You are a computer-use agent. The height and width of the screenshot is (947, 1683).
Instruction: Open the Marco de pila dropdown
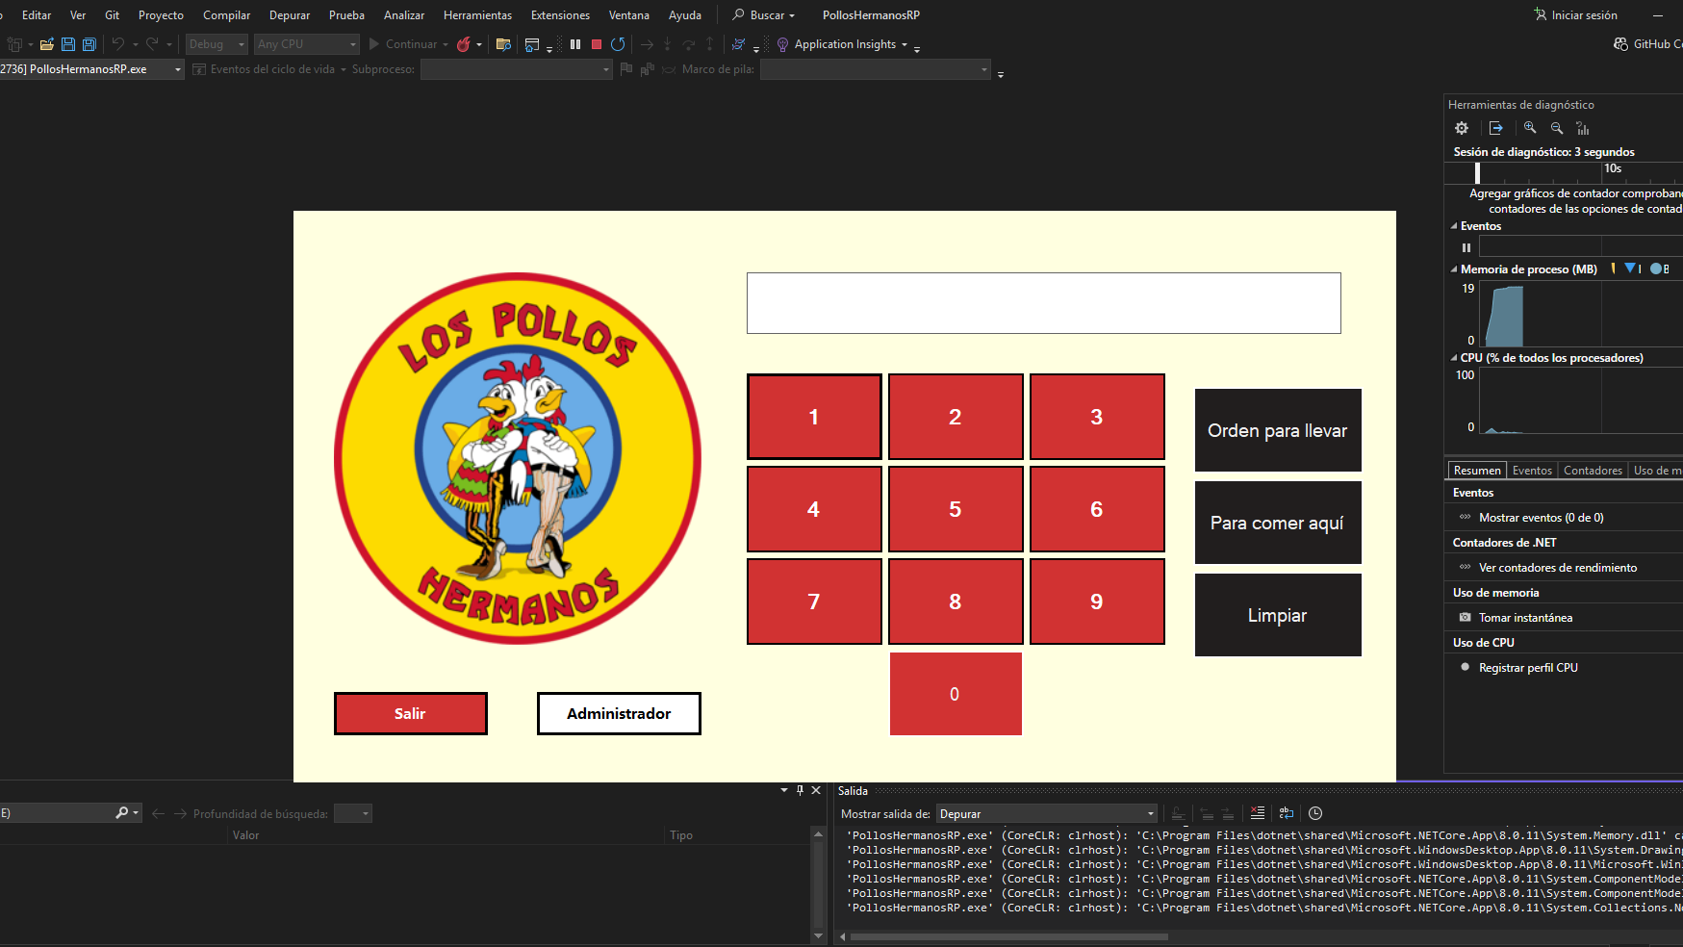875,69
